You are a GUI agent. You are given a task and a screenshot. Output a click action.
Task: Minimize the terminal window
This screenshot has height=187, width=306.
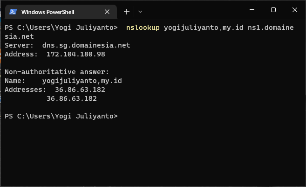point(252,10)
